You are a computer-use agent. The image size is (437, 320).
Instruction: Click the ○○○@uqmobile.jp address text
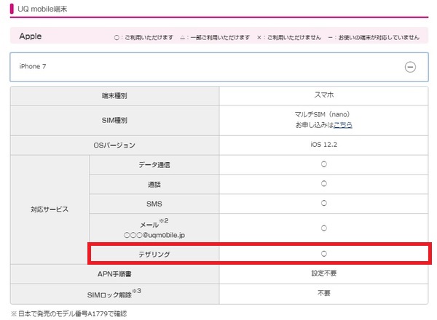[x=154, y=236]
